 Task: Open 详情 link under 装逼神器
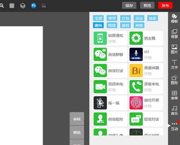[148, 74]
